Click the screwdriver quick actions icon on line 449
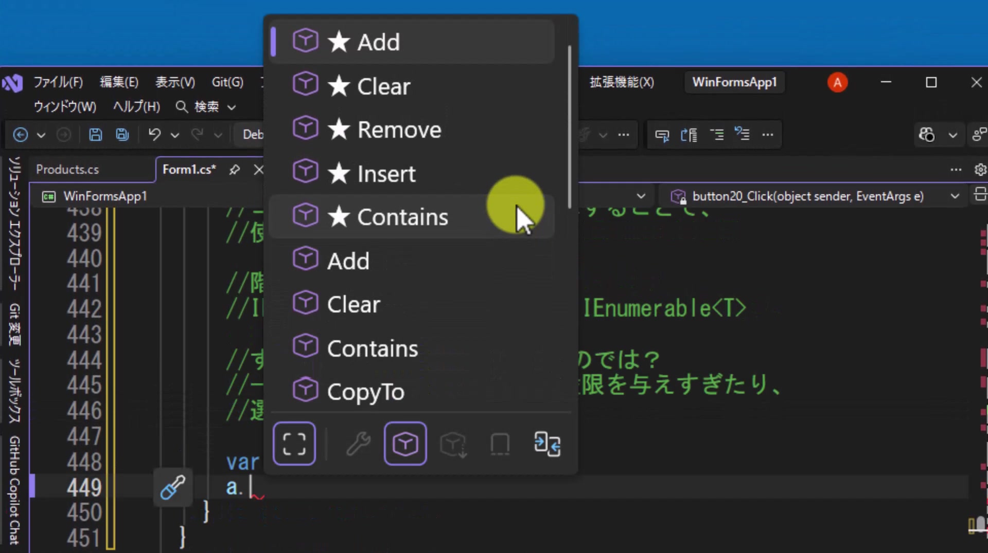The image size is (988, 553). (172, 487)
